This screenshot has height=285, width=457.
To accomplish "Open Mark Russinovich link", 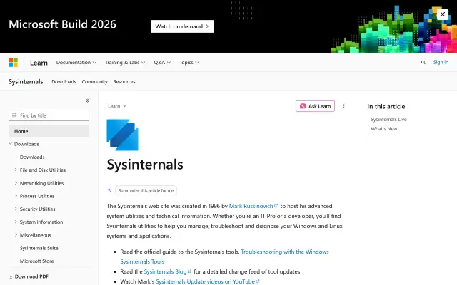I will (x=253, y=206).
